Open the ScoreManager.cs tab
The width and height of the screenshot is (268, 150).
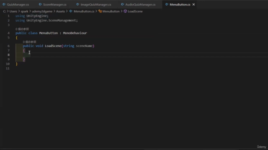55,5
